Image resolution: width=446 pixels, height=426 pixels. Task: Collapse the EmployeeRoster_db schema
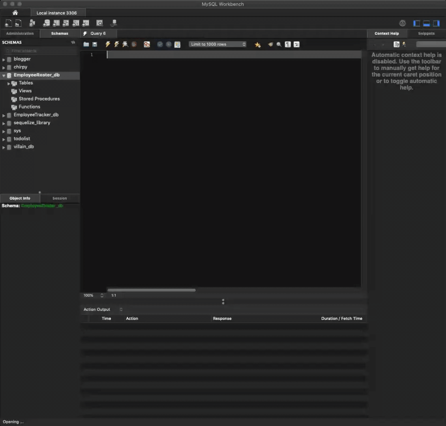4,75
